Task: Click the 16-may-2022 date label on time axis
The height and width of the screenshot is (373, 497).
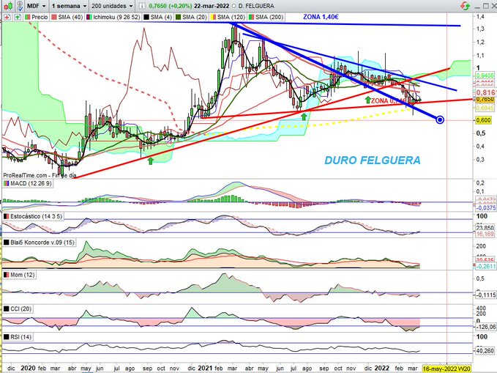Action: [x=446, y=369]
